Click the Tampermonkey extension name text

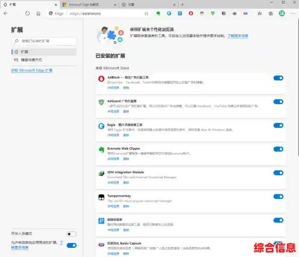tap(119, 196)
